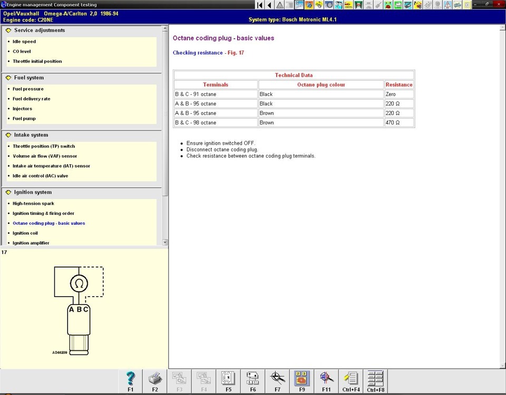506x395 pixels.
Task: Select the Fuel pressure item
Action: (x=28, y=89)
